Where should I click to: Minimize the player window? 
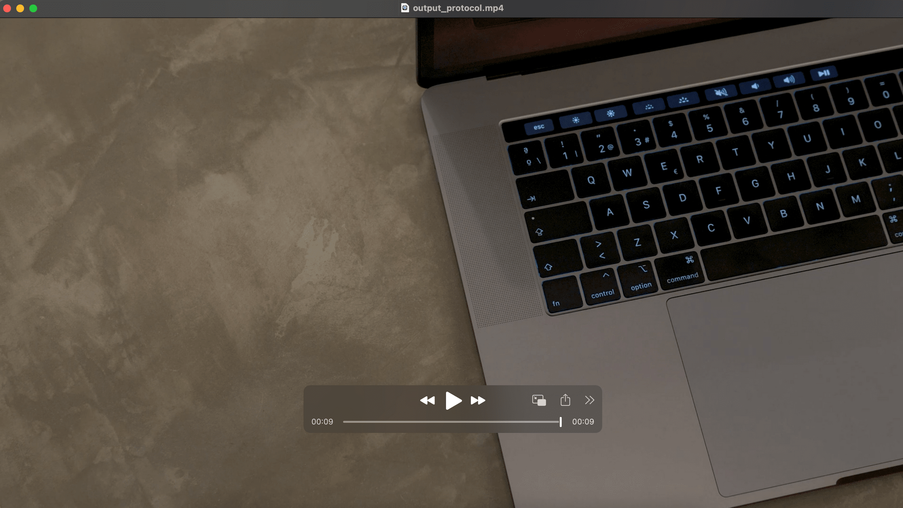click(x=20, y=8)
